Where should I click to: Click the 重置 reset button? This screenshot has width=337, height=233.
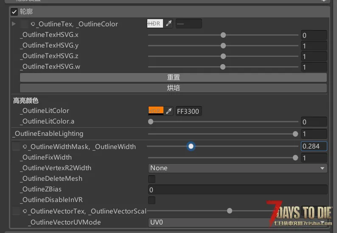click(173, 77)
